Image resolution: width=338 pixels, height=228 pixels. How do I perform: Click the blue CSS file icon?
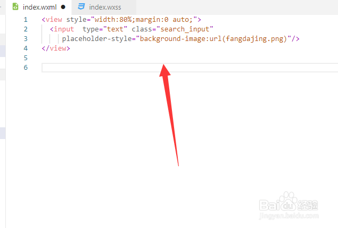click(x=81, y=6)
